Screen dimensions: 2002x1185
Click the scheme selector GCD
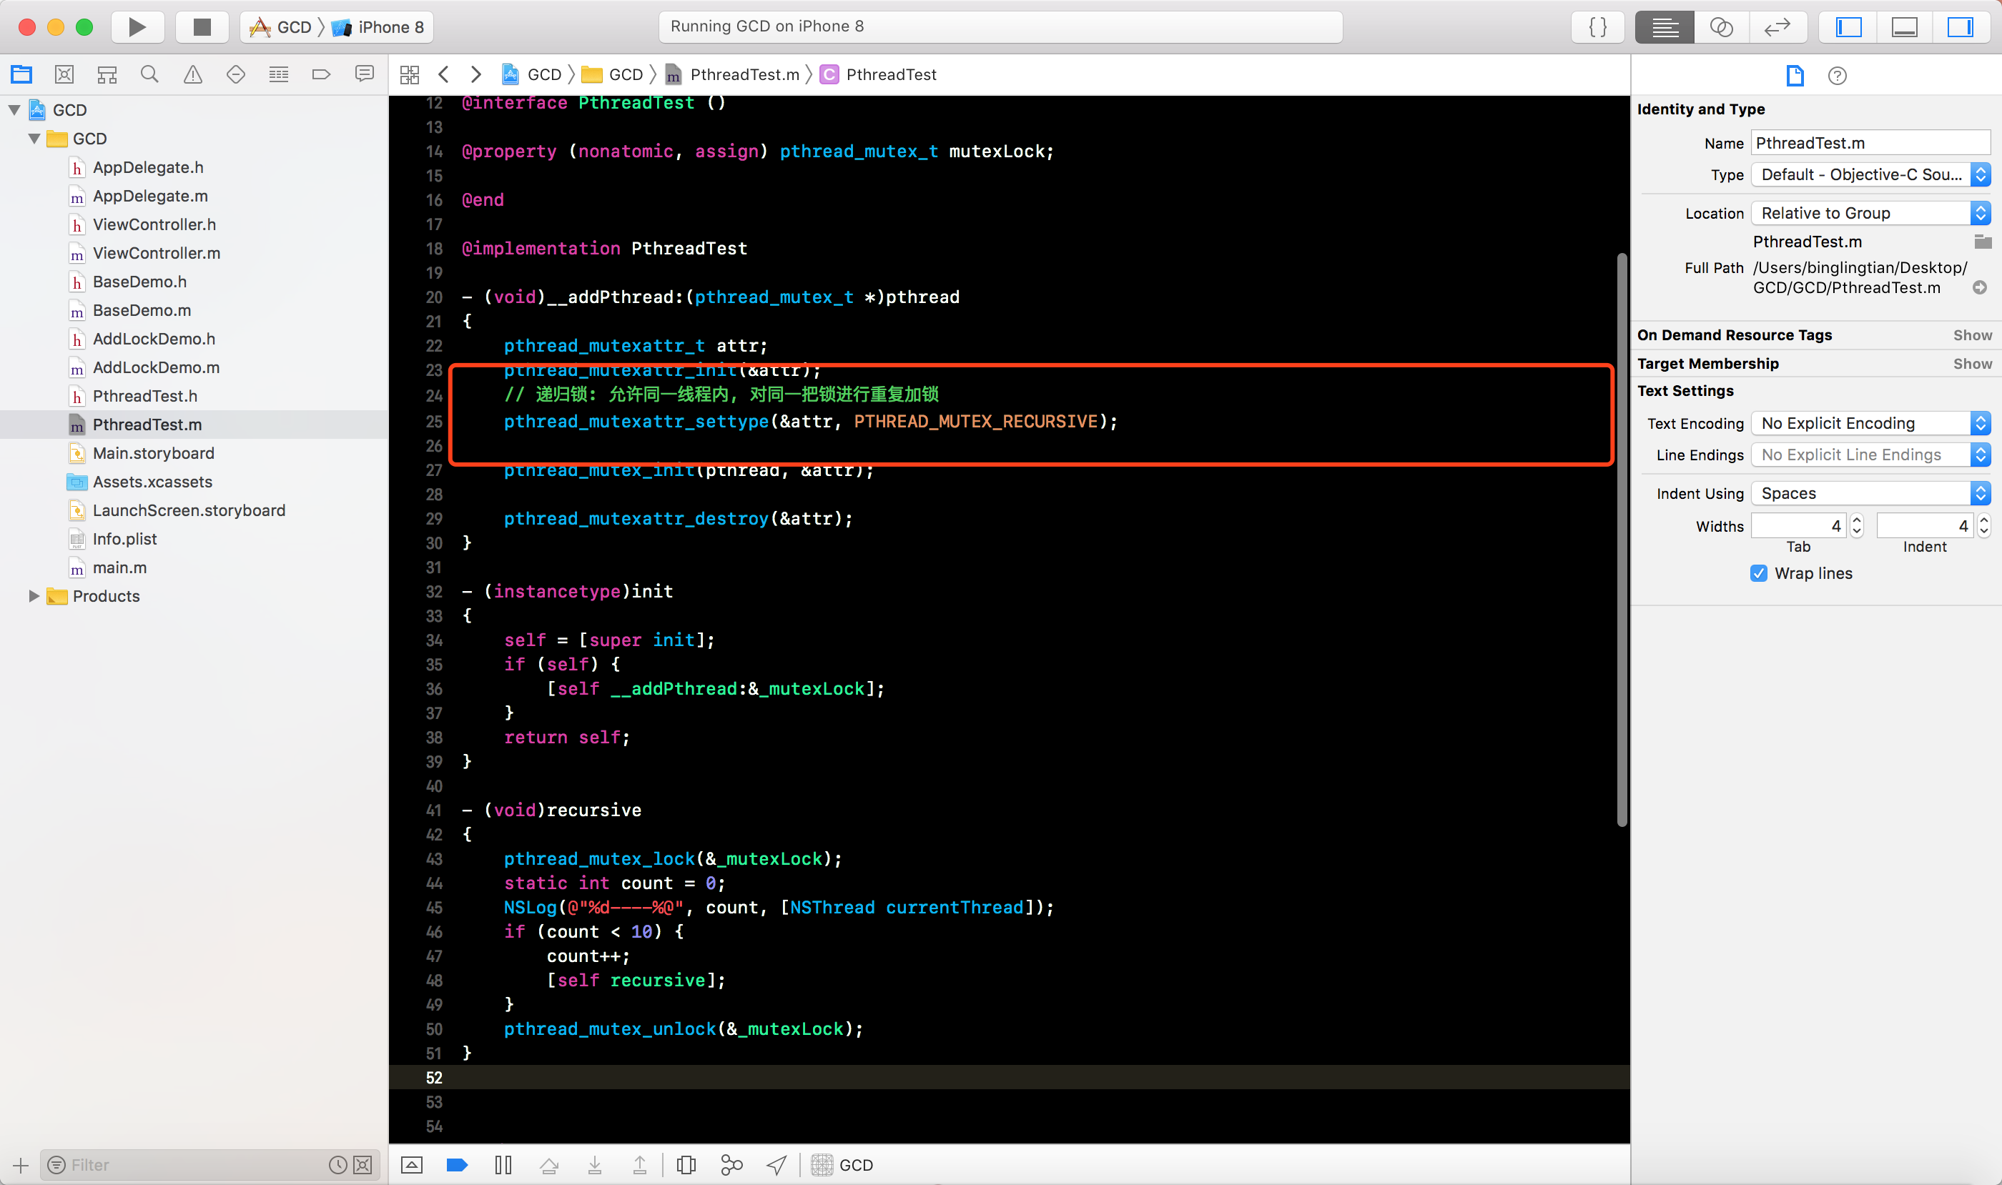tap(281, 27)
